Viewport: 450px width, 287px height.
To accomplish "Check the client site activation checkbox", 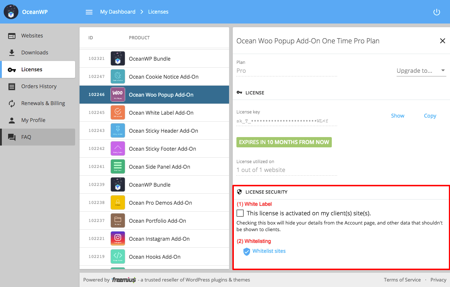I will (x=240, y=213).
